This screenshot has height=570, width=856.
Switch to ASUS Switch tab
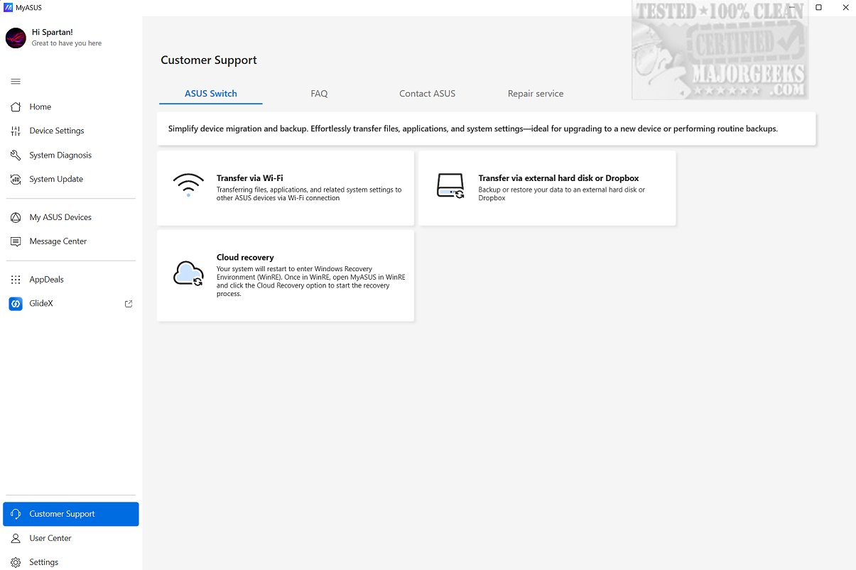[211, 93]
